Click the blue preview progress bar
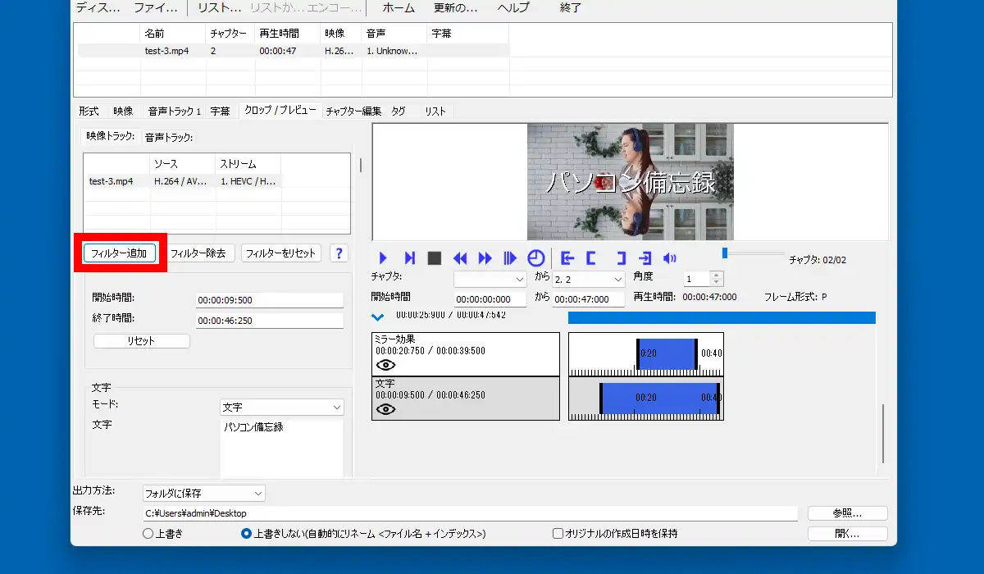Image resolution: width=984 pixels, height=574 pixels. [x=722, y=317]
